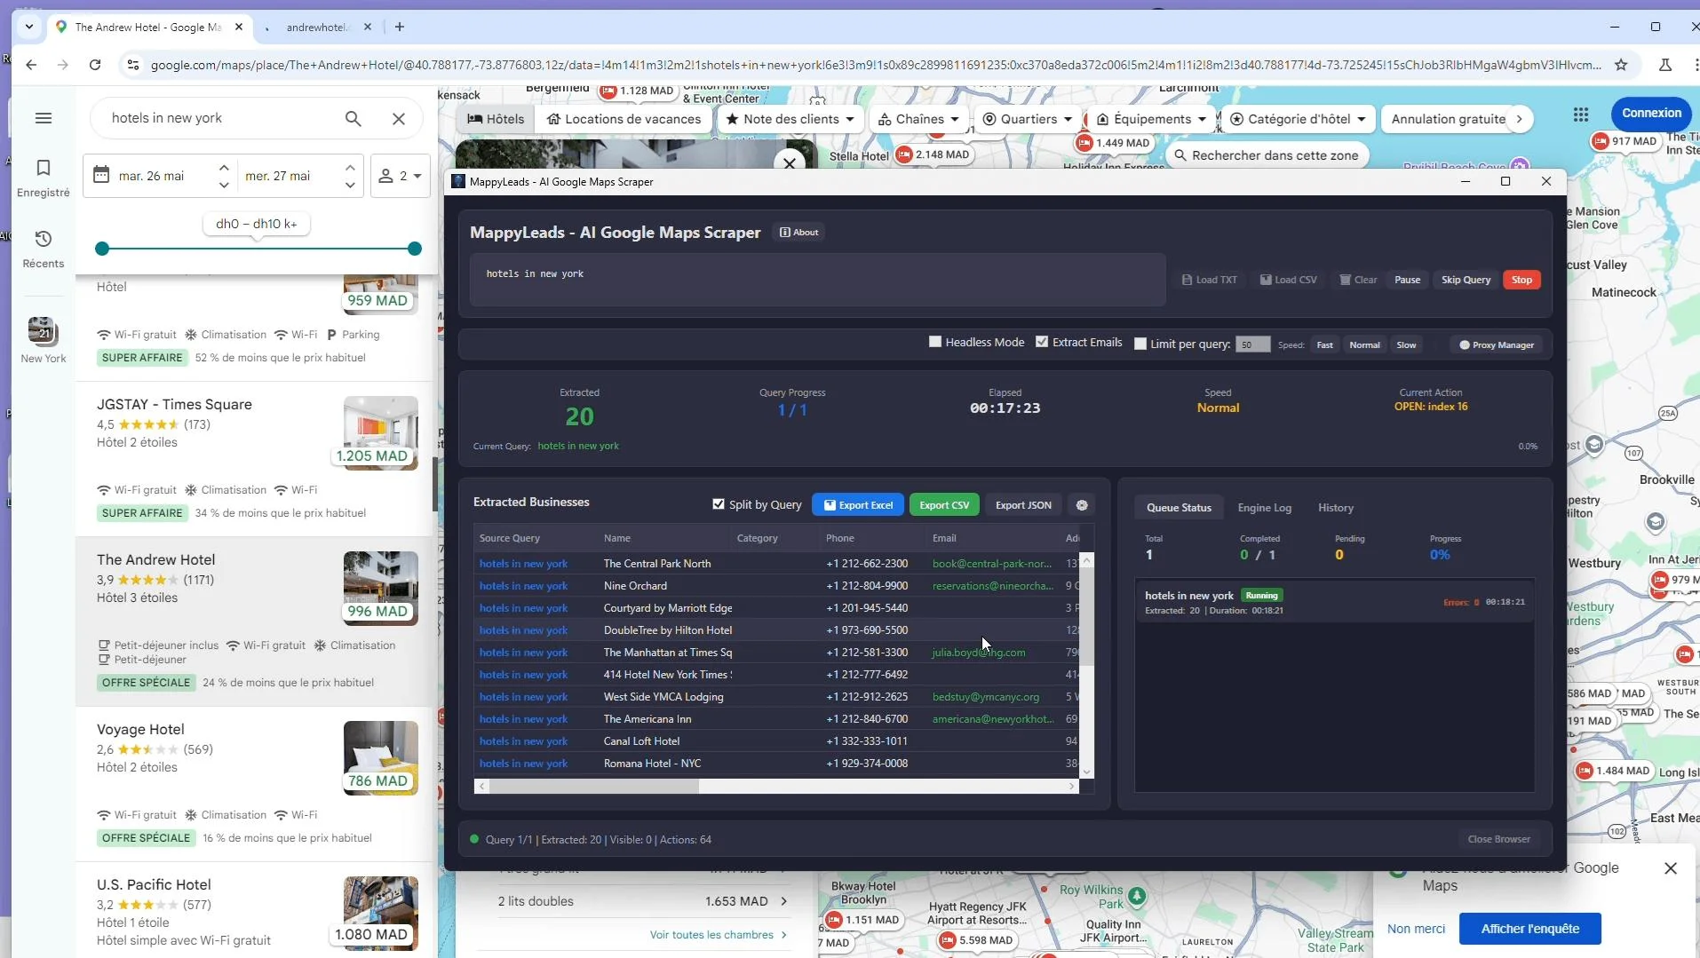Switch to the Engine Log tab
The width and height of the screenshot is (1700, 958).
1264,508
